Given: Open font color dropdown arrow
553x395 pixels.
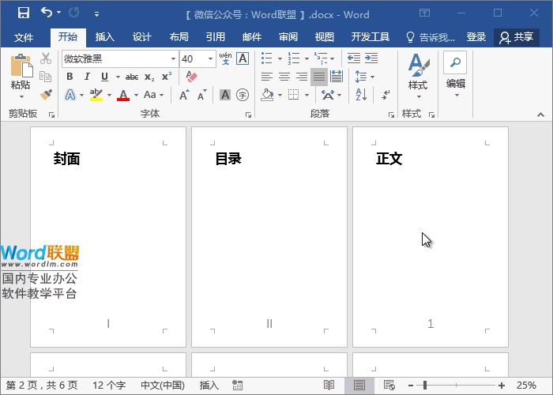Looking at the screenshot, I should tap(136, 96).
